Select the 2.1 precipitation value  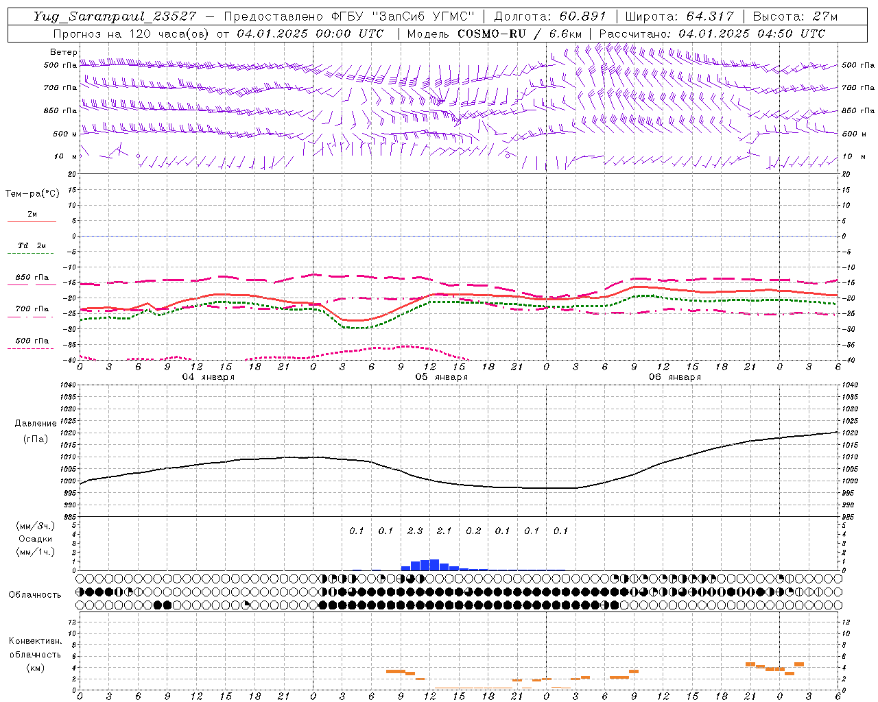[444, 531]
